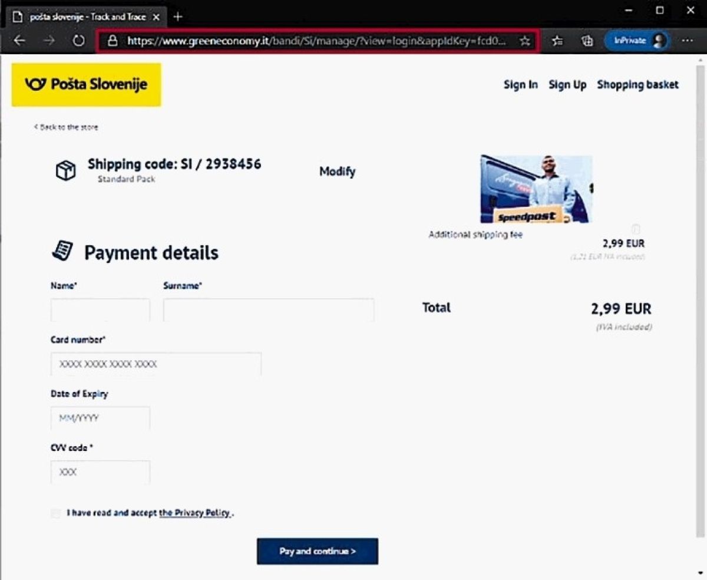Click the Pošta Slovenije logo
Screen dimensions: 707x580
86,85
